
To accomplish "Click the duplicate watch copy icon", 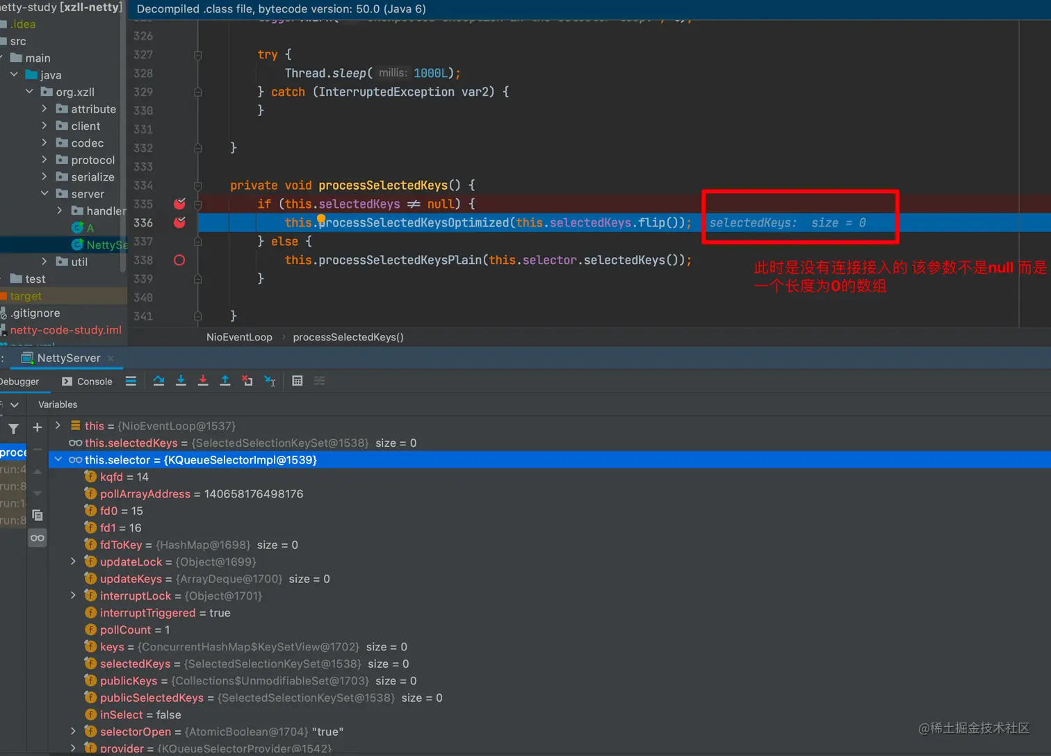I will pos(38,516).
